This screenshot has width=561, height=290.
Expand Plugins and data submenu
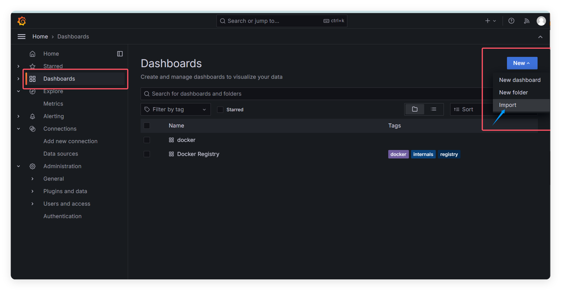[x=32, y=191]
